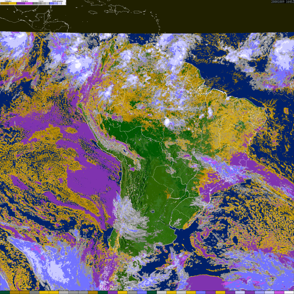The image size is (294, 294).
Task: Click the dark purple Estratos legend swatch
Action: tap(21, 3)
